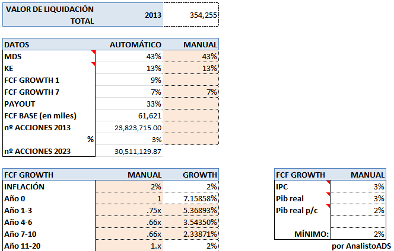Click the FCF BASE (en miles) label

40,115
